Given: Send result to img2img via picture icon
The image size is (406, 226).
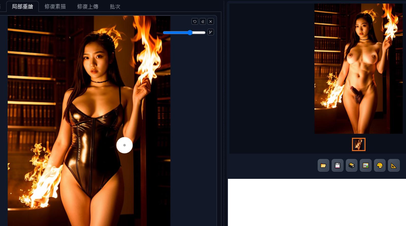Looking at the screenshot, I should coord(366,166).
